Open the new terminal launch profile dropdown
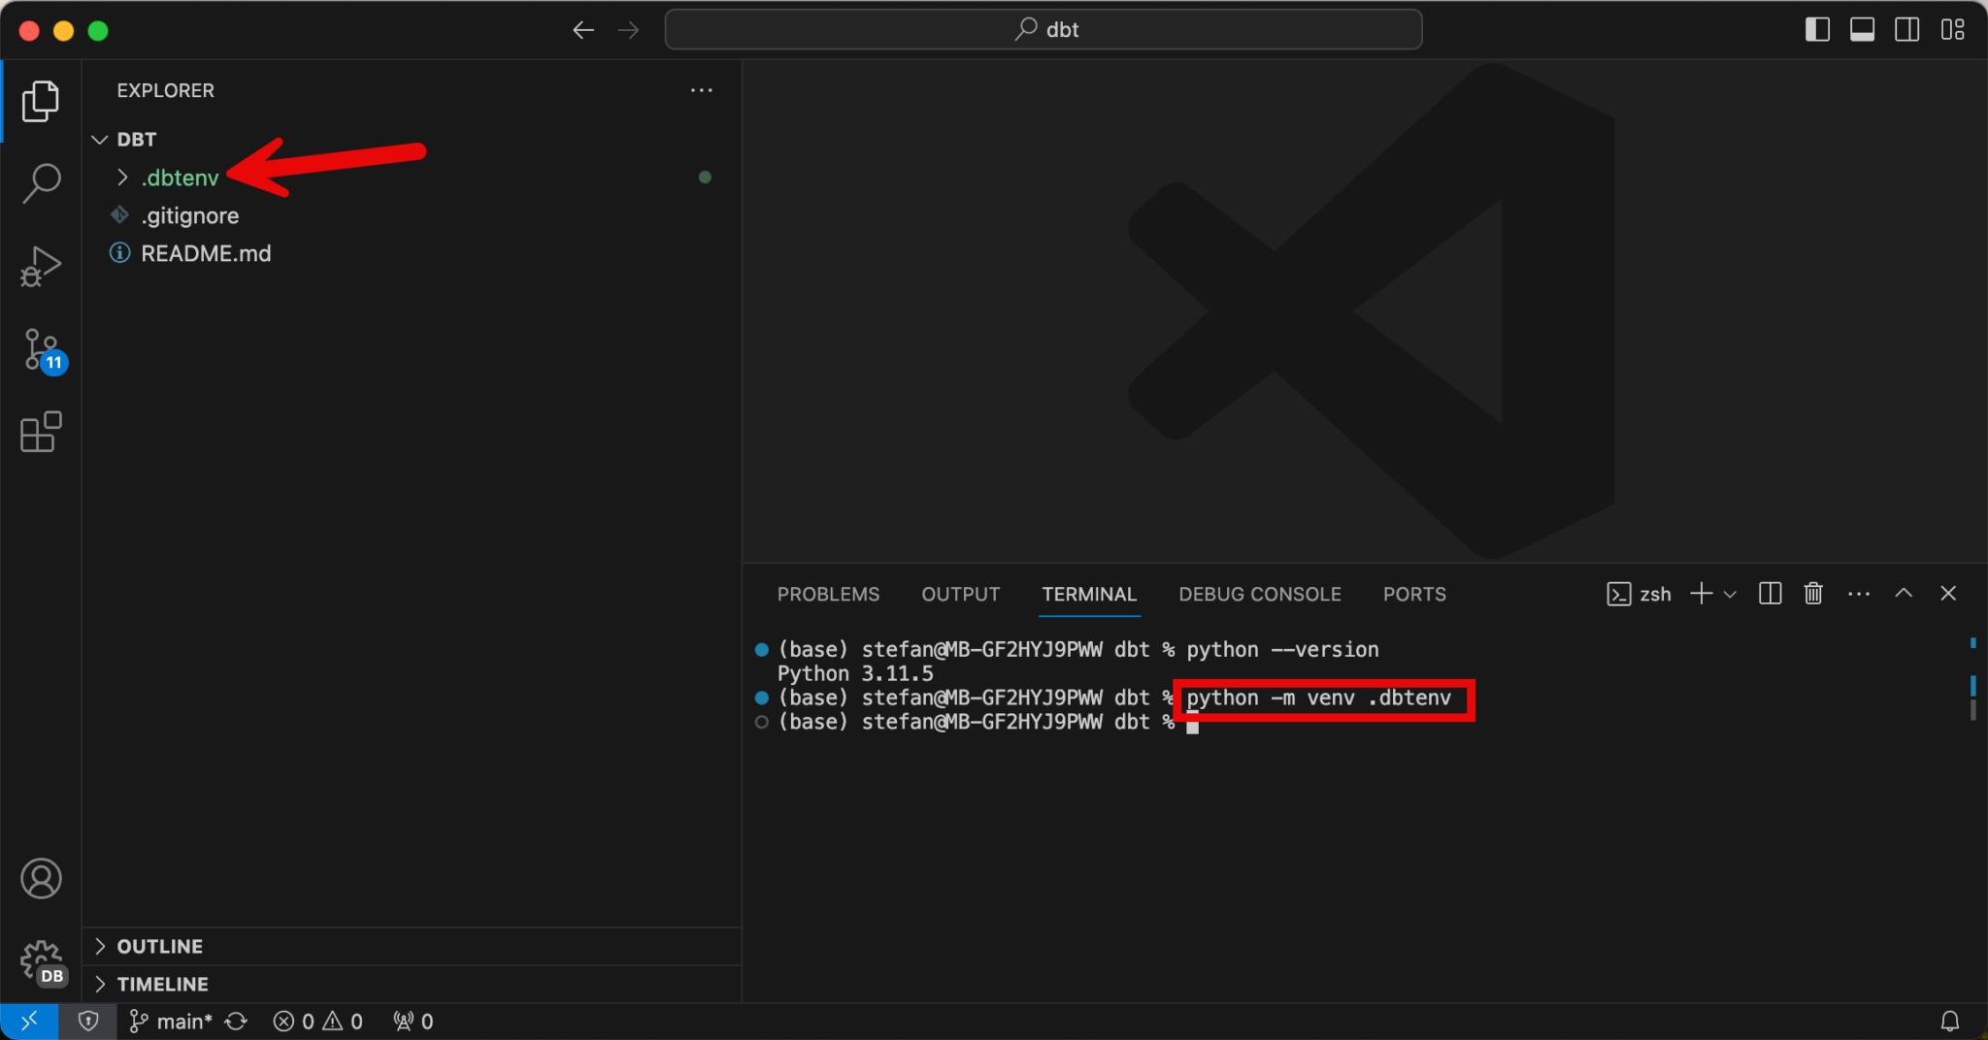1988x1040 pixels. click(x=1730, y=594)
